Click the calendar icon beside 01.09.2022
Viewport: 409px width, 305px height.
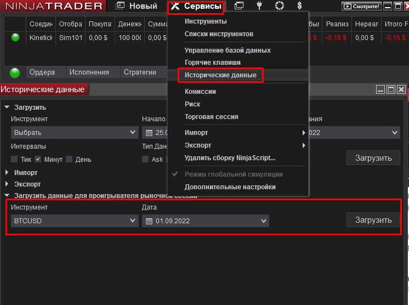(149, 221)
